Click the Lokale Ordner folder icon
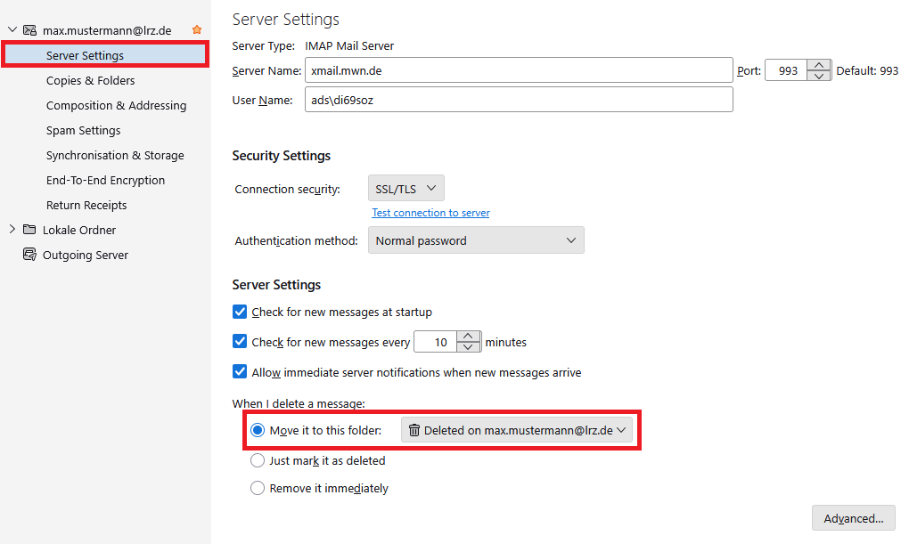Image resolution: width=909 pixels, height=544 pixels. [x=28, y=230]
